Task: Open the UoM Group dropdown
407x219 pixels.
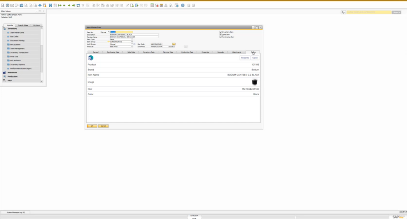Action: (x=132, y=44)
